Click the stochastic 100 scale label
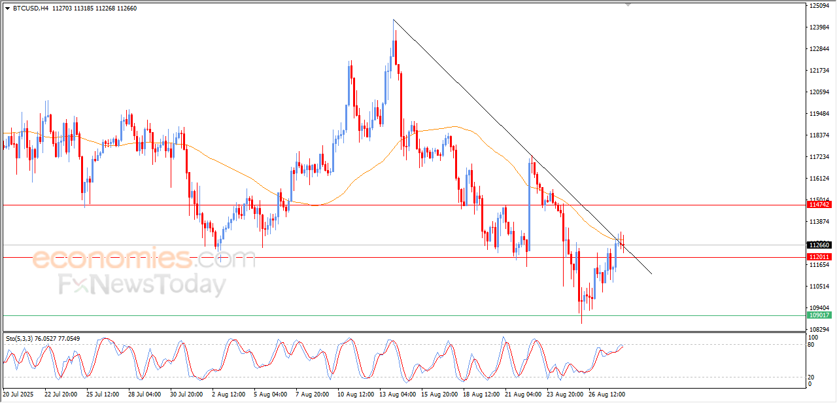The width and height of the screenshot is (837, 403). 815,338
